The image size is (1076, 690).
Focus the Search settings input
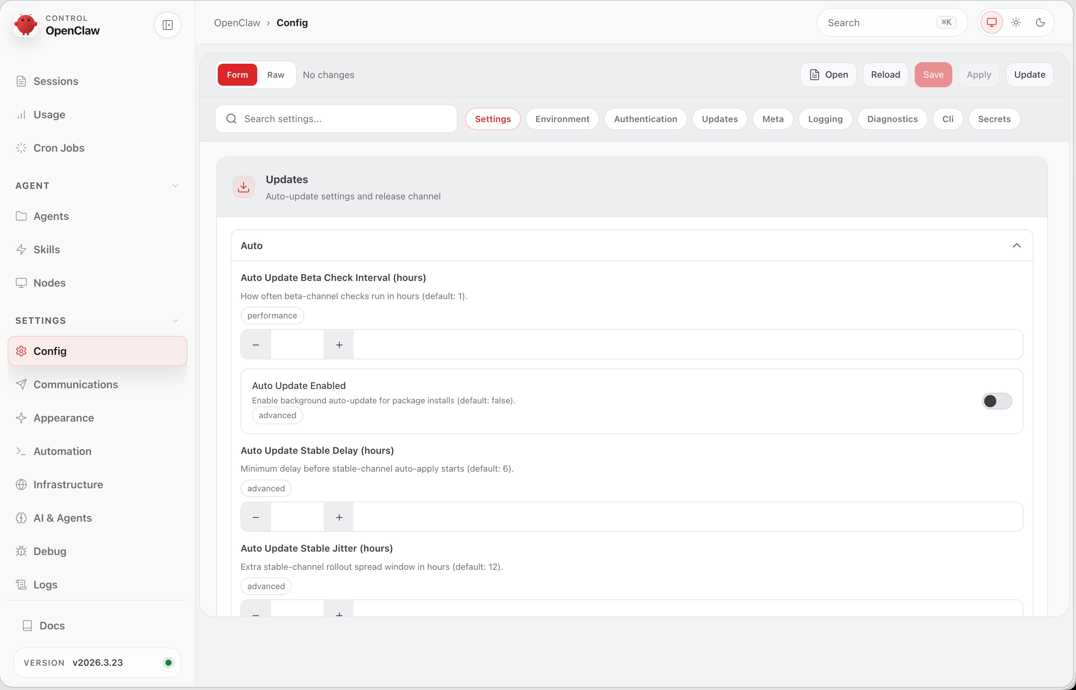click(x=336, y=119)
